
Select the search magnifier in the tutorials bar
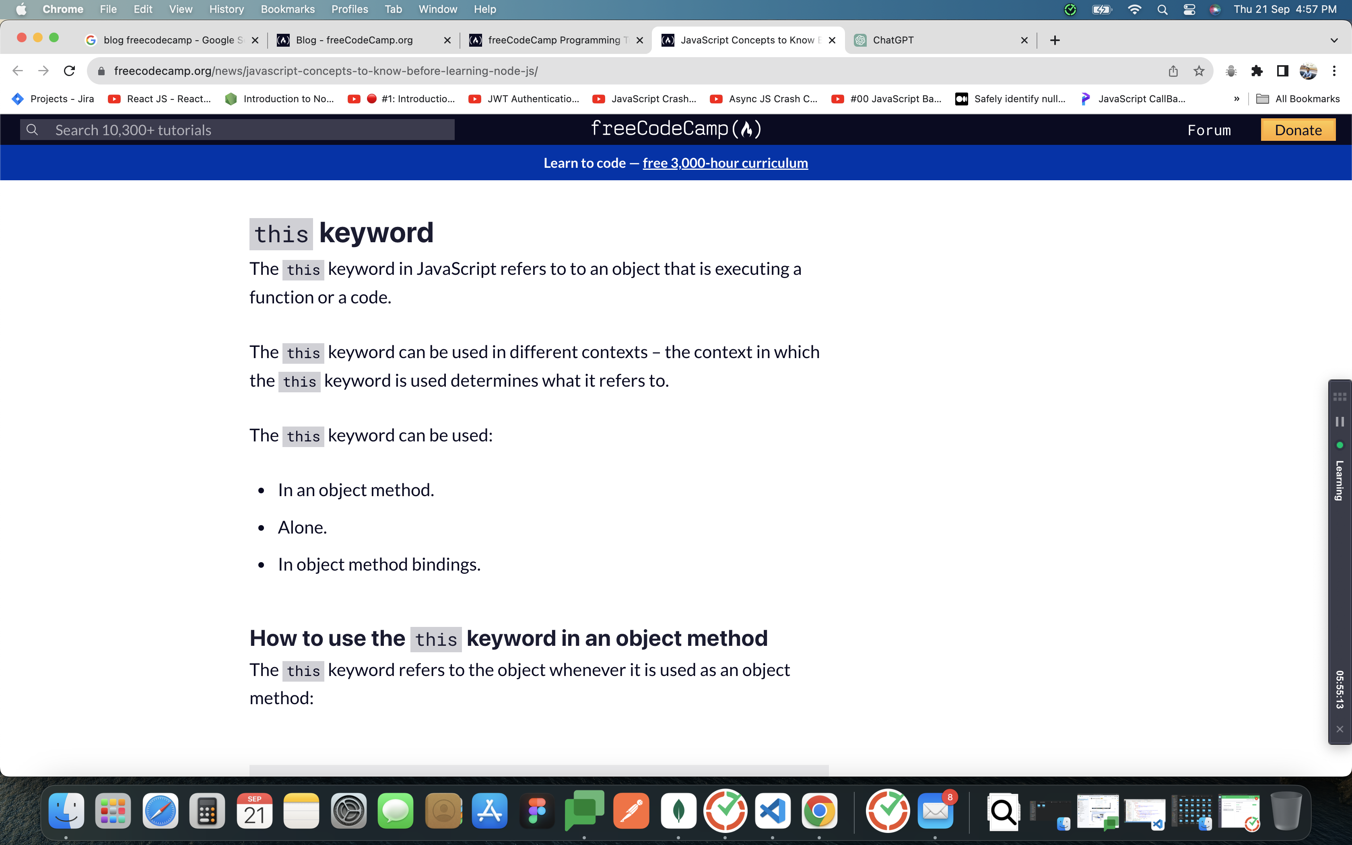pyautogui.click(x=33, y=129)
